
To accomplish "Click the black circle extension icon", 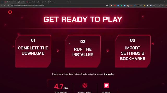I will (x=138, y=6).
